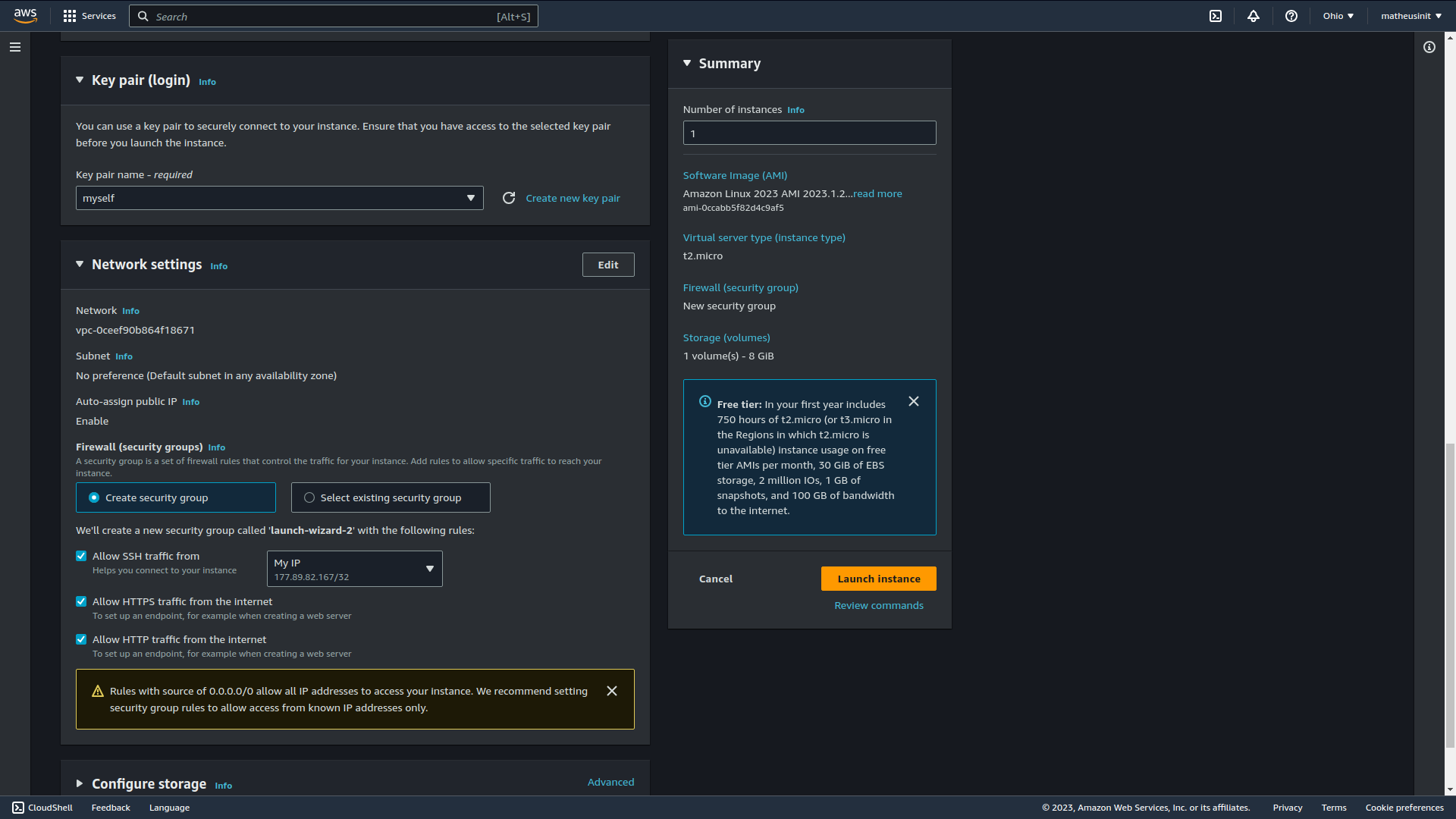Click the help question mark icon
The height and width of the screenshot is (819, 1456).
pos(1291,15)
